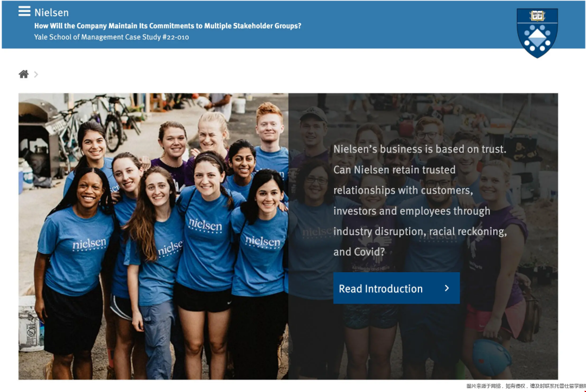
Task: Click the Nielsen title in the header
Action: click(x=52, y=12)
